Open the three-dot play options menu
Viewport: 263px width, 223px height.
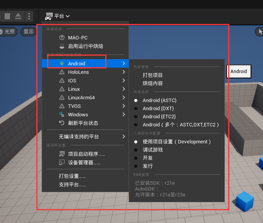coord(29,16)
